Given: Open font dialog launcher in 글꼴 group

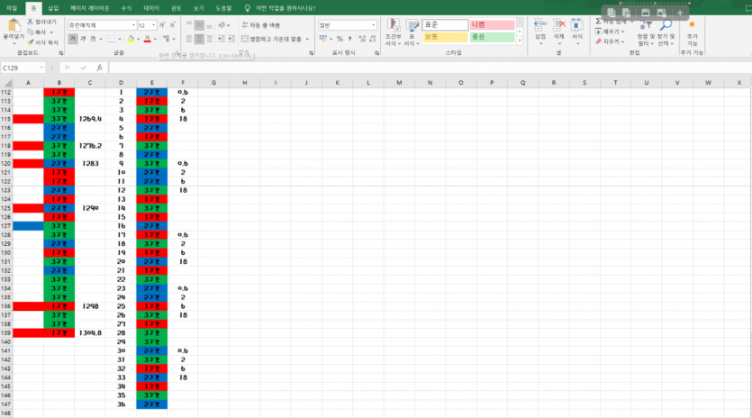Looking at the screenshot, I should point(176,53).
